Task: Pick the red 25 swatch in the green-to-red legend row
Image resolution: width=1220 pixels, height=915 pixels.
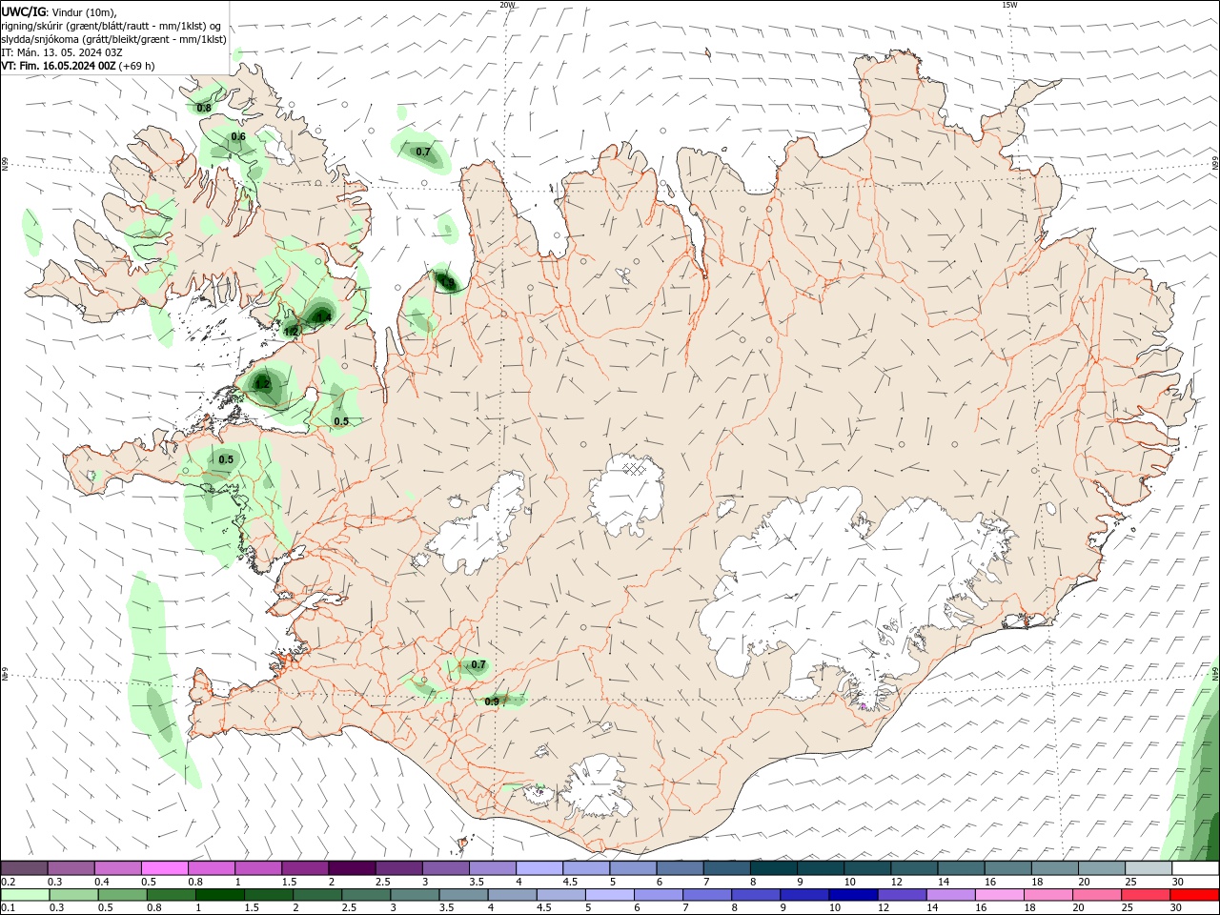Action: tap(1146, 895)
